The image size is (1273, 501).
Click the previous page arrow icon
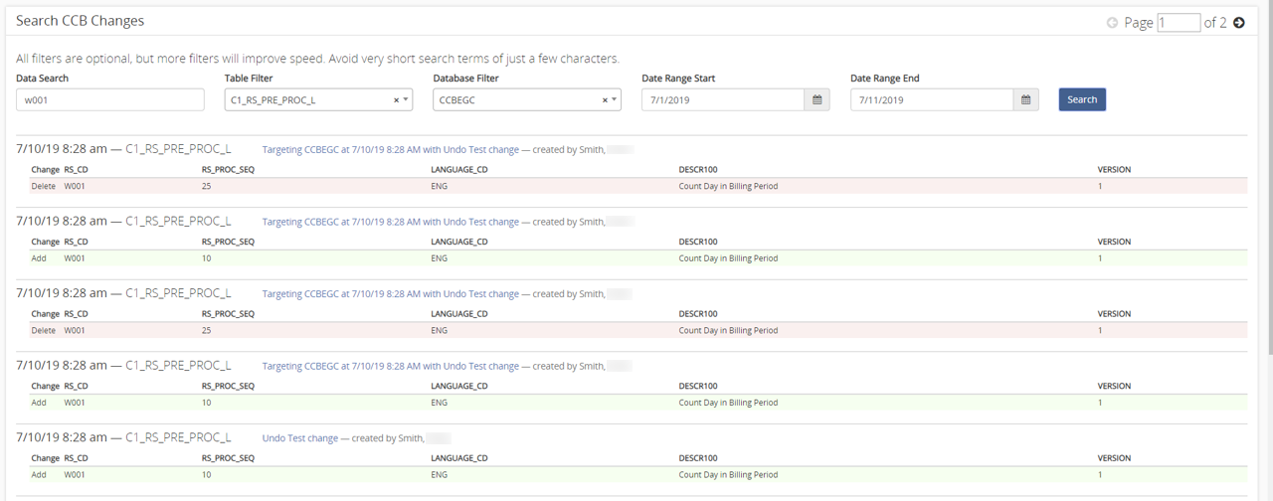click(1112, 23)
